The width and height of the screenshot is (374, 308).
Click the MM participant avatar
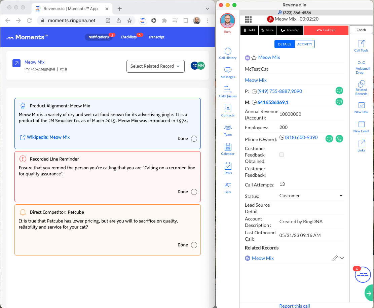(201, 66)
